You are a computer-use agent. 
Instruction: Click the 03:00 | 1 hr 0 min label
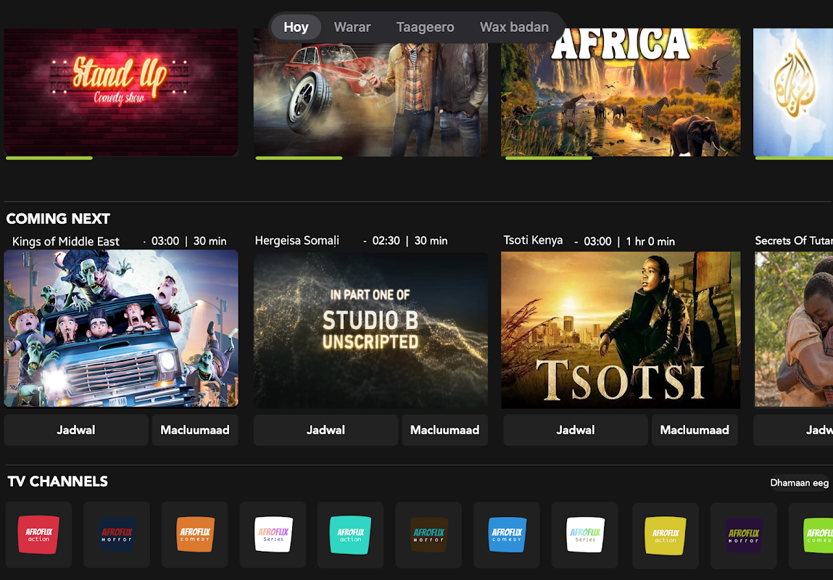629,241
